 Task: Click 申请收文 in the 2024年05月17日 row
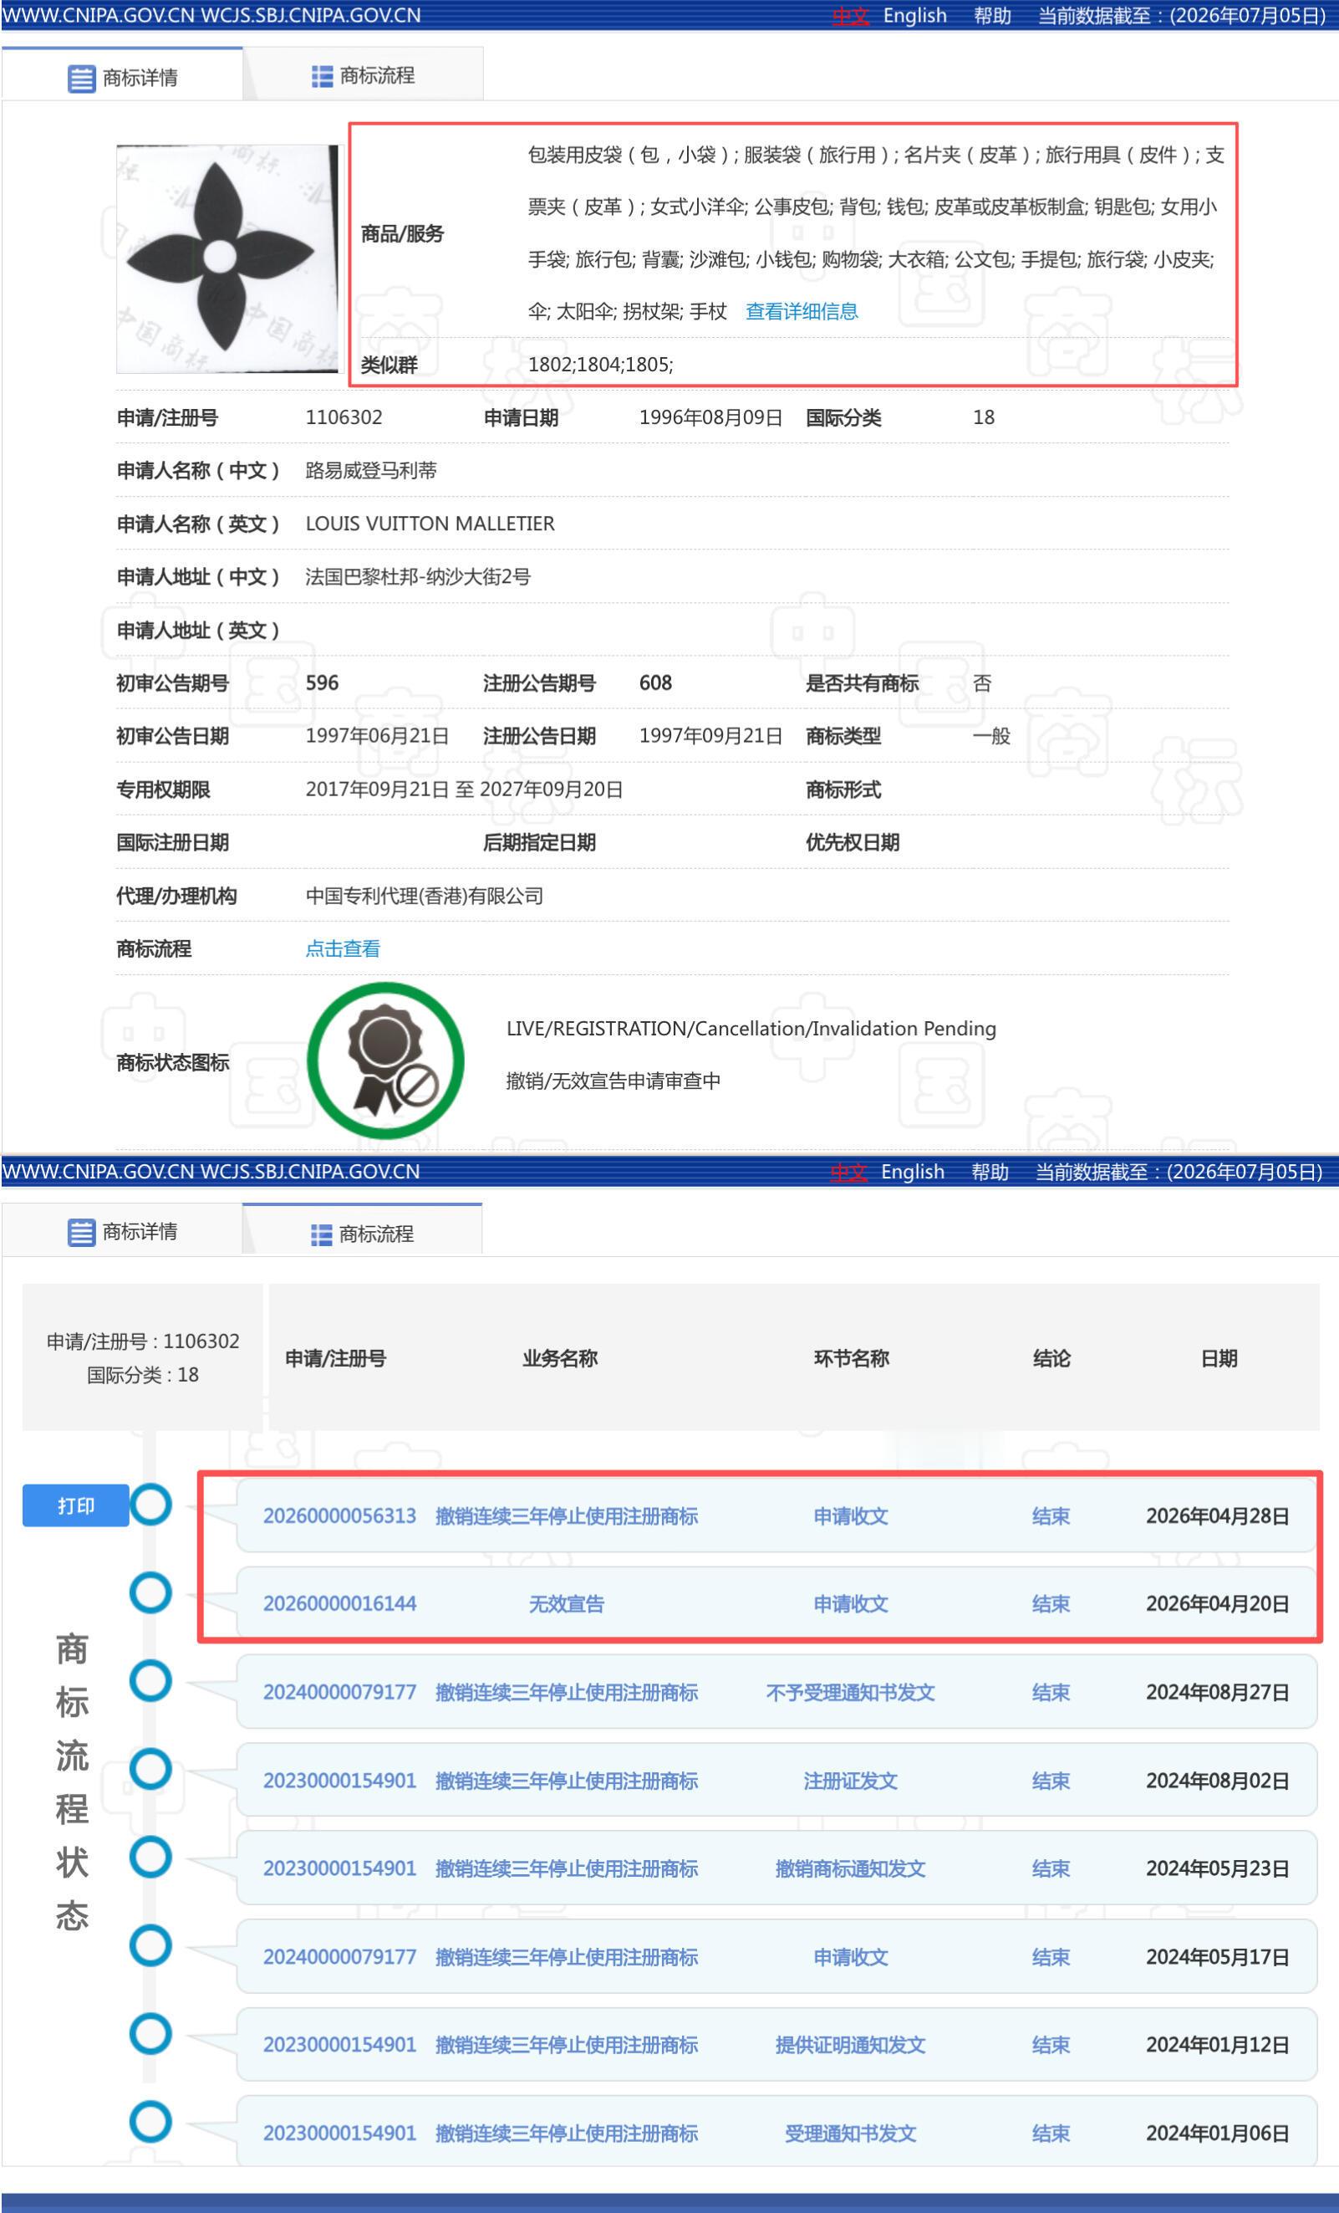[850, 1957]
